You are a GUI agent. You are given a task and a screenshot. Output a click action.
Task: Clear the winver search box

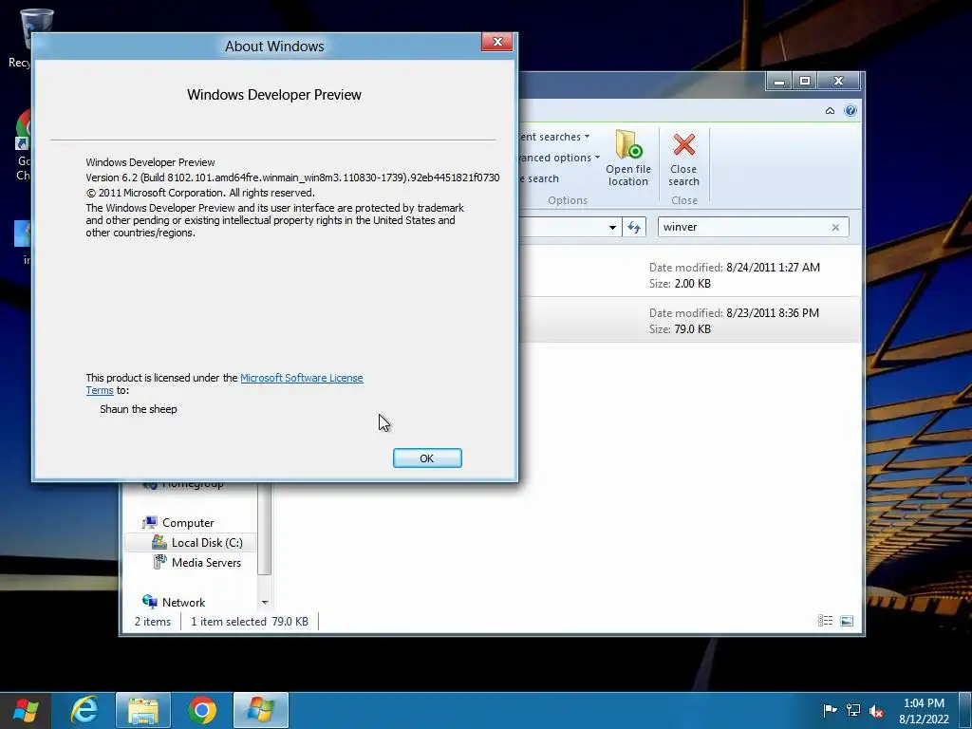point(835,227)
